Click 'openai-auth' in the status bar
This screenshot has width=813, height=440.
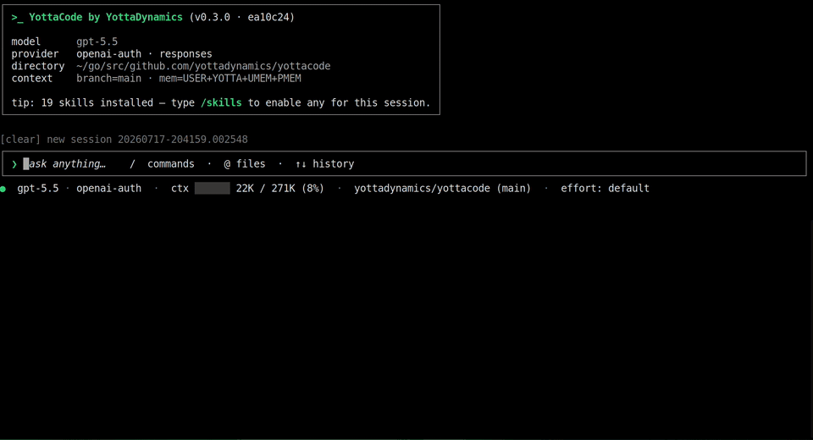(x=108, y=188)
